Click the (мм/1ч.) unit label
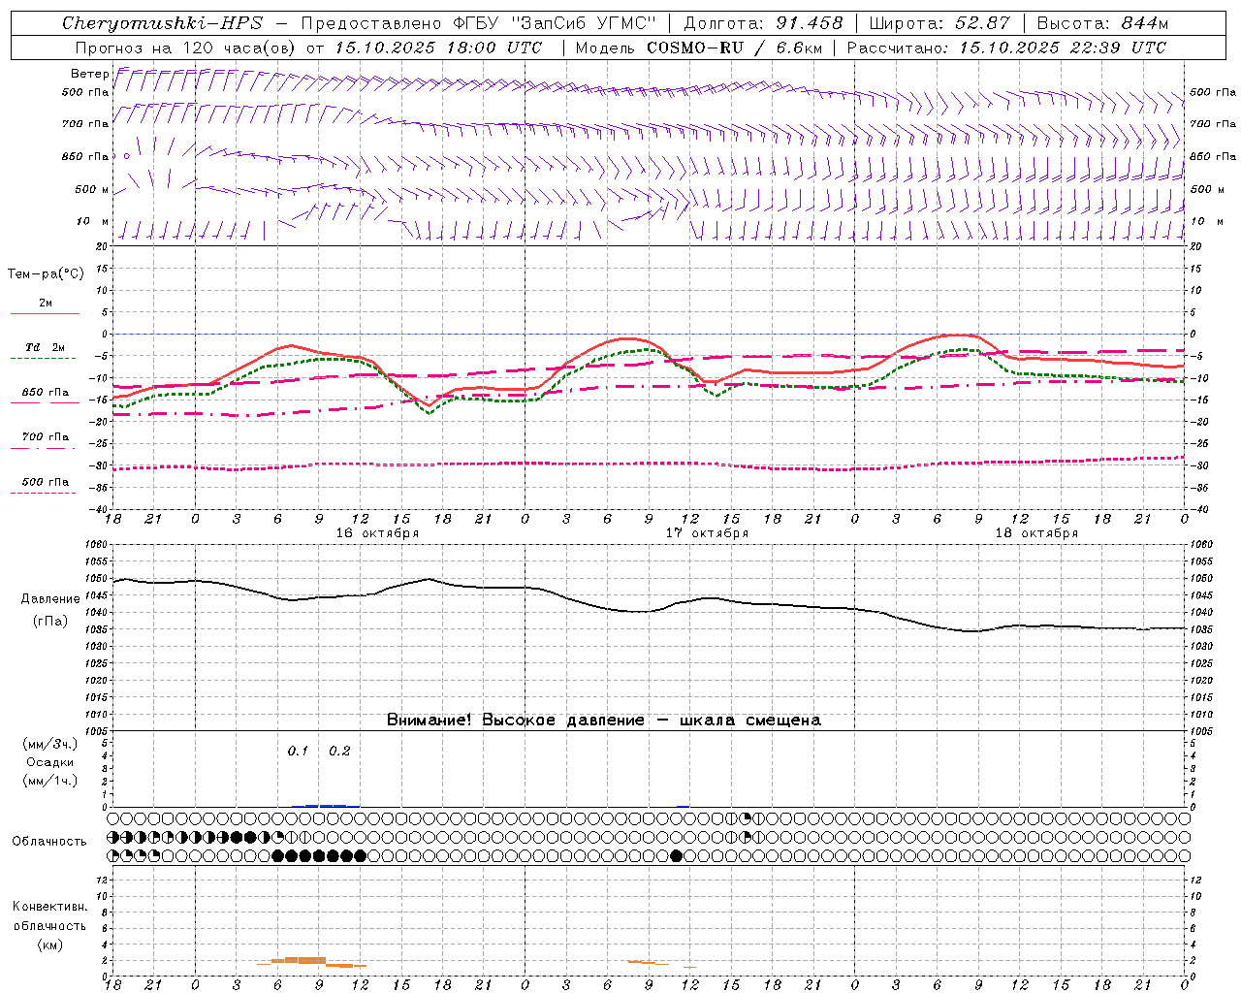Image resolution: width=1241 pixels, height=993 pixels. pyautogui.click(x=49, y=781)
